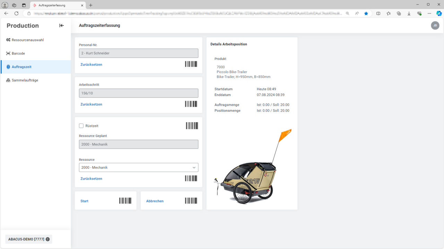Click the Personal-Nr. field with Kurt Schneider

[x=138, y=53]
